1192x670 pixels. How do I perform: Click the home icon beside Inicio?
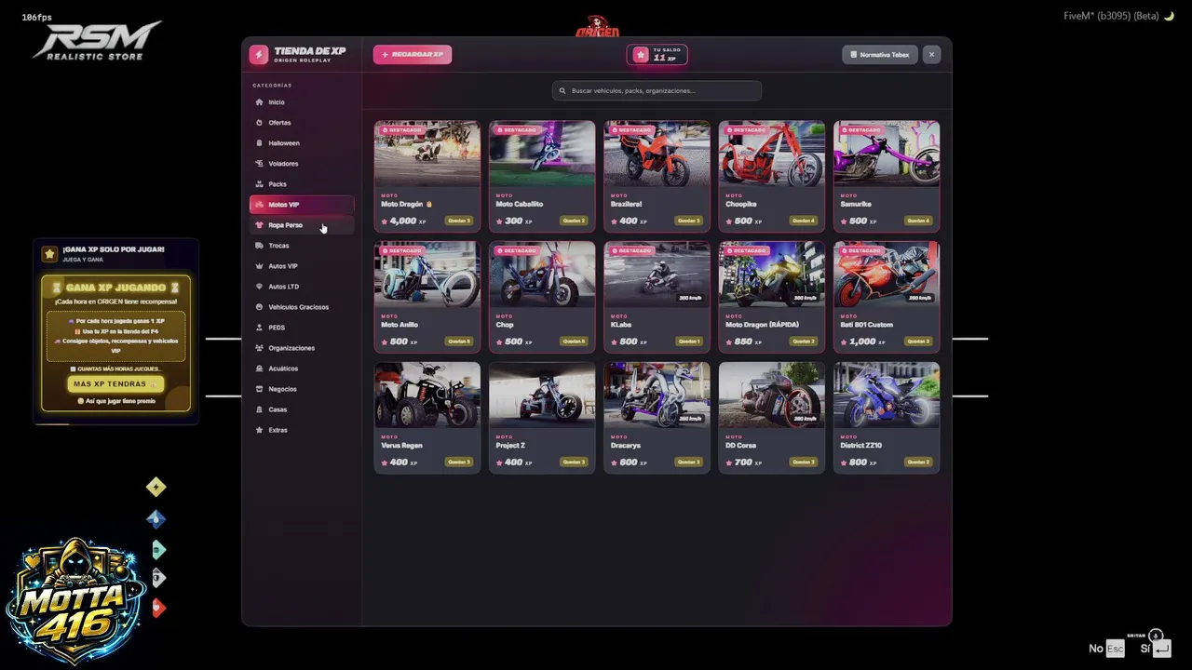tap(259, 102)
